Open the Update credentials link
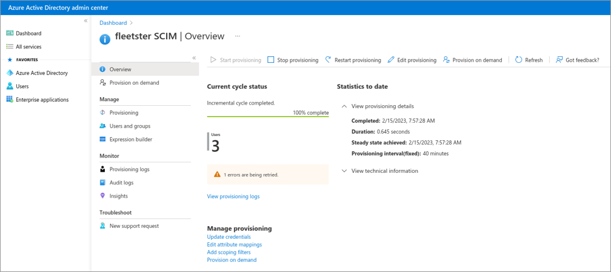This screenshot has width=611, height=272. 229,237
